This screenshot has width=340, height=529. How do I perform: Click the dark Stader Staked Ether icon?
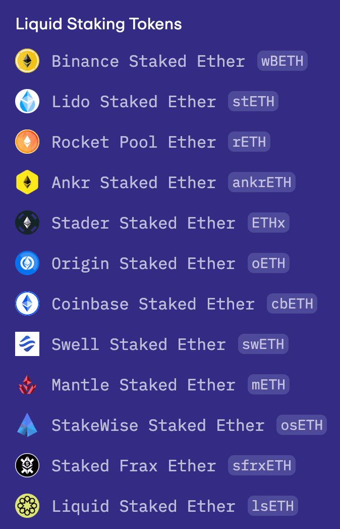click(27, 223)
